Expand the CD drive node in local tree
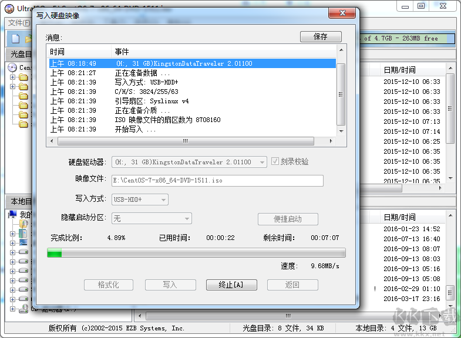This screenshot has height=338, width=461. tap(13, 308)
